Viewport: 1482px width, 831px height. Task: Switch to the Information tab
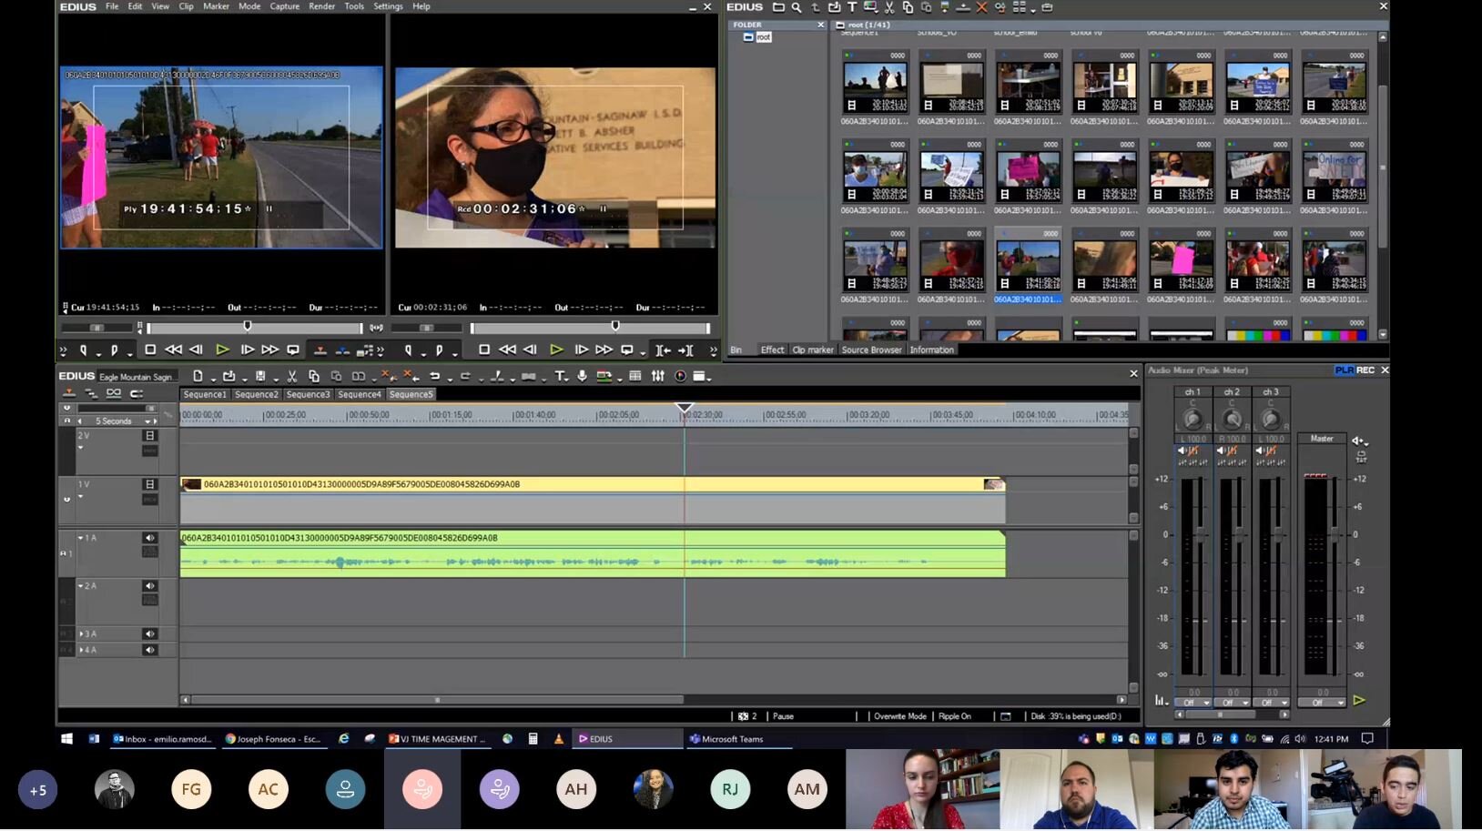[931, 350]
